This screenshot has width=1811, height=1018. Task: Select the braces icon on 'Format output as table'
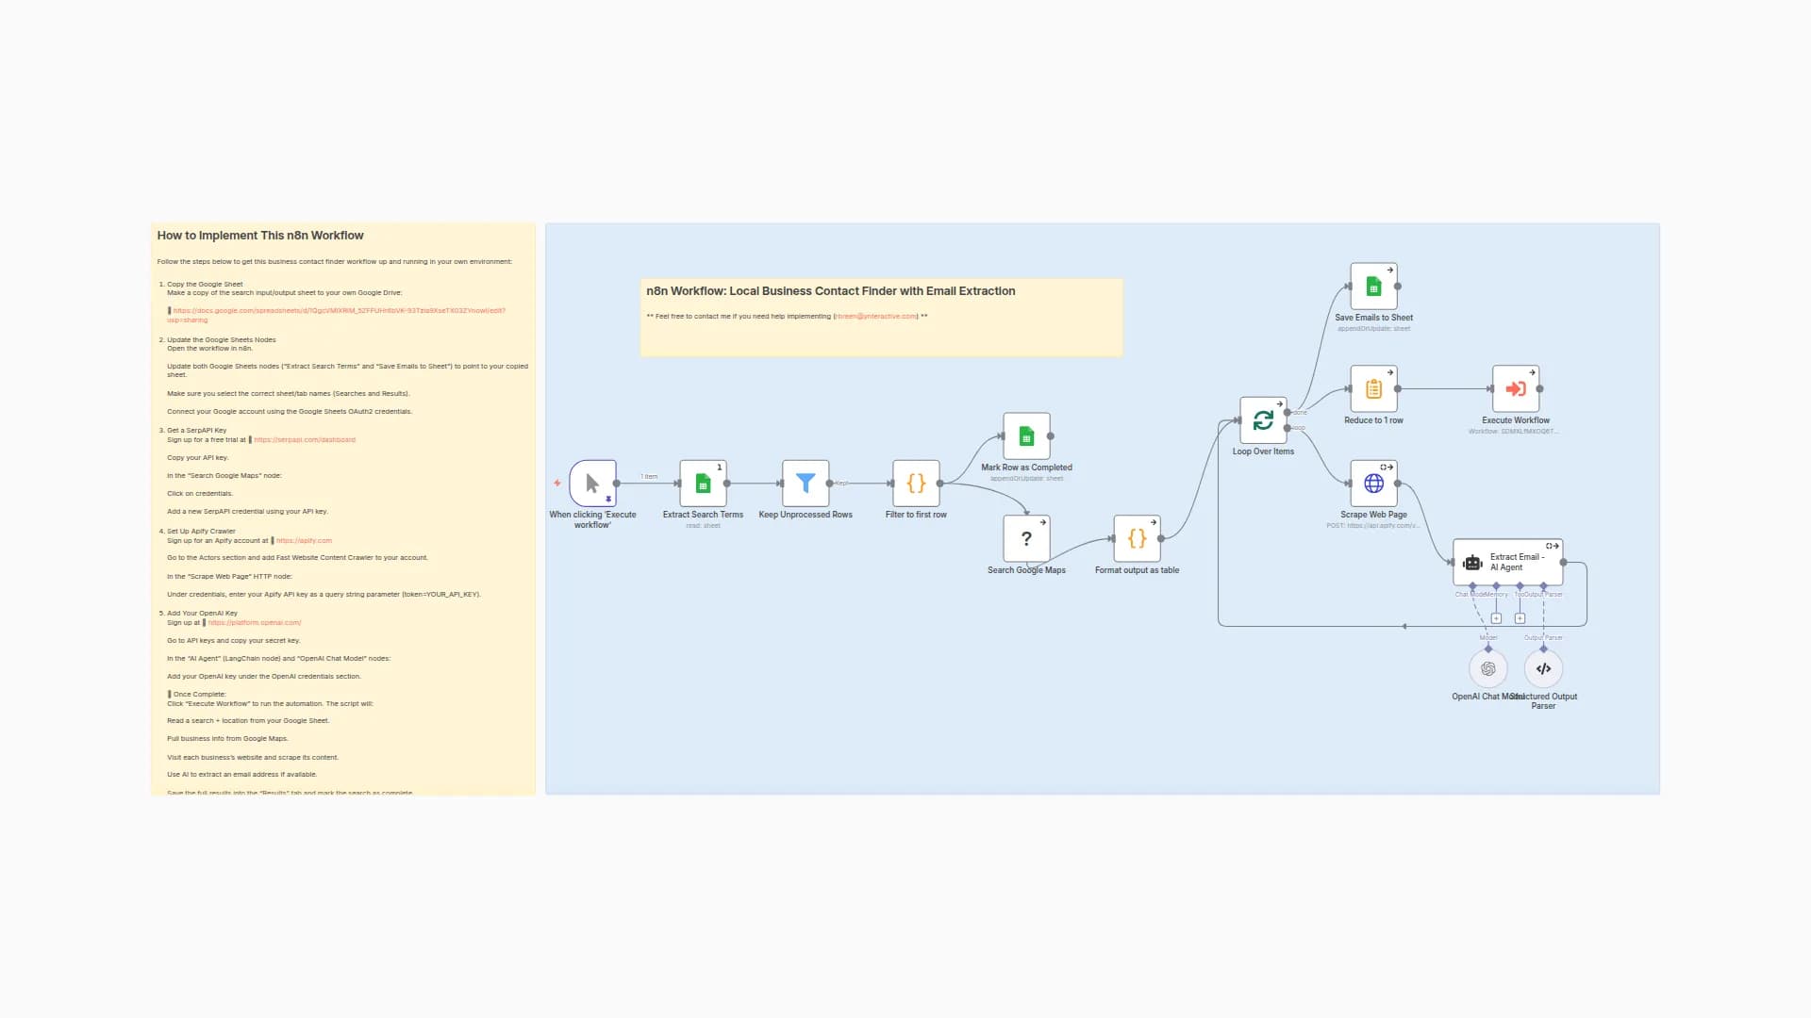(x=1137, y=539)
